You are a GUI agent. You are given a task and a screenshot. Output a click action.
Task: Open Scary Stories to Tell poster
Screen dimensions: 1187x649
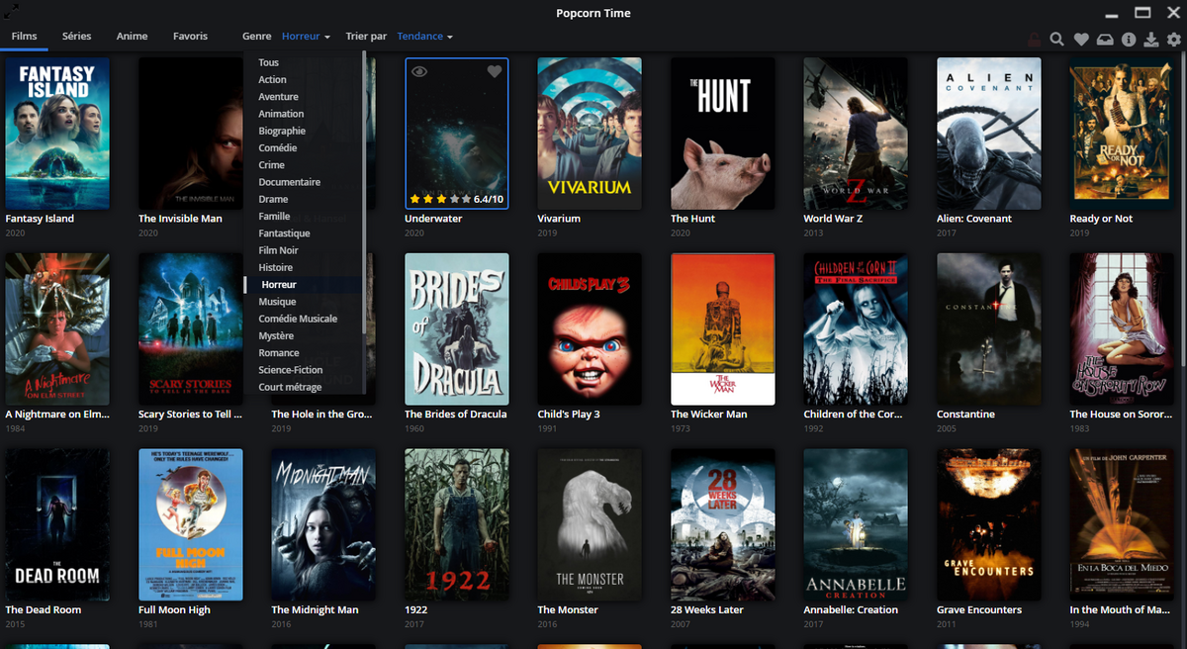tap(190, 329)
